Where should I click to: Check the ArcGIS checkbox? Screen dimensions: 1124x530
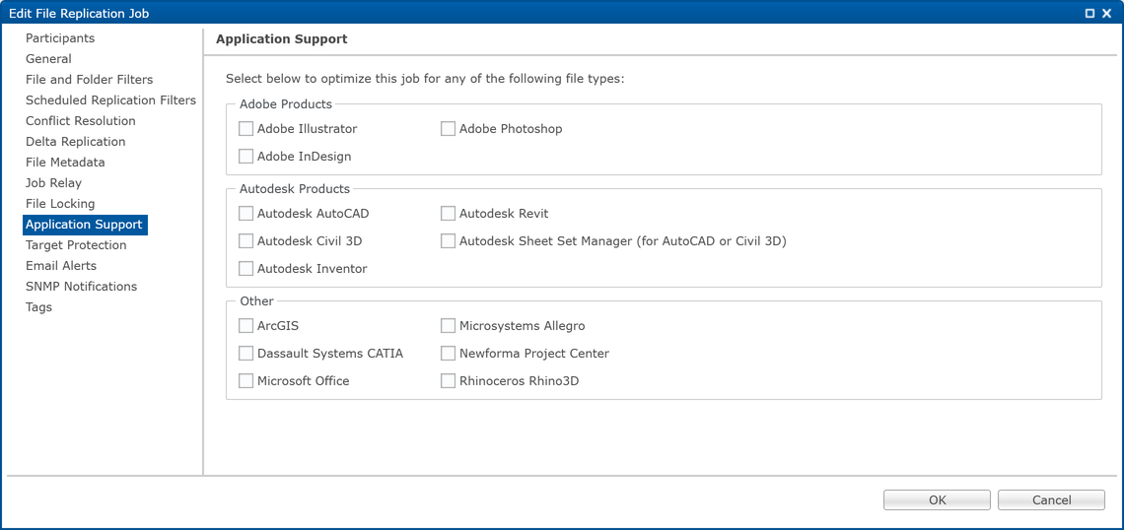[246, 326]
